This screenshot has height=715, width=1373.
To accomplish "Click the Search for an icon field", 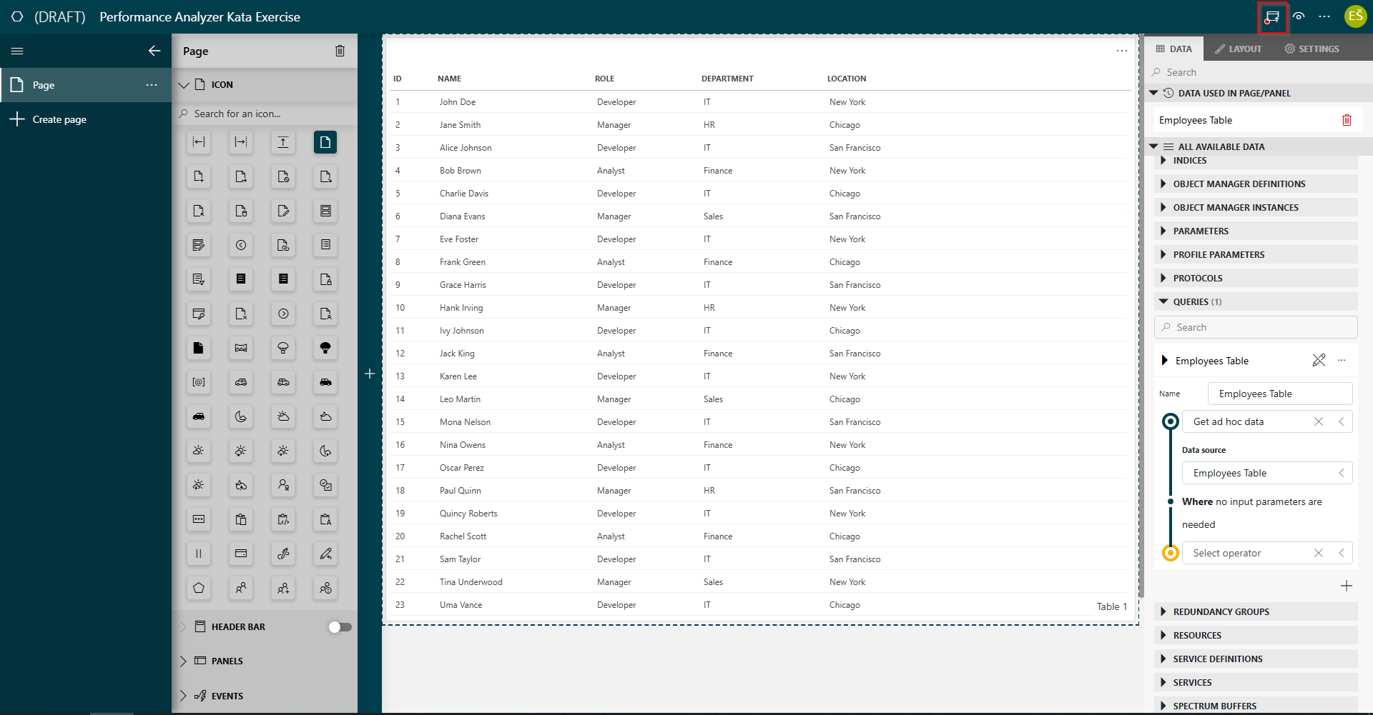I will click(265, 114).
